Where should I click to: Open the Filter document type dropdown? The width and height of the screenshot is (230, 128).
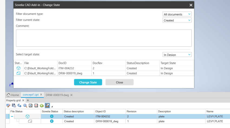tap(177, 14)
